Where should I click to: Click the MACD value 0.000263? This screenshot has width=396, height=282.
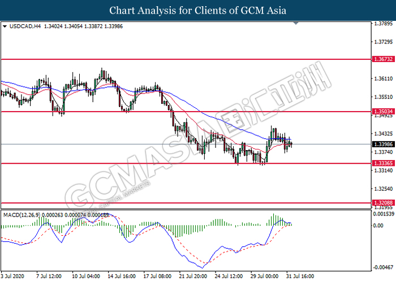(52, 215)
